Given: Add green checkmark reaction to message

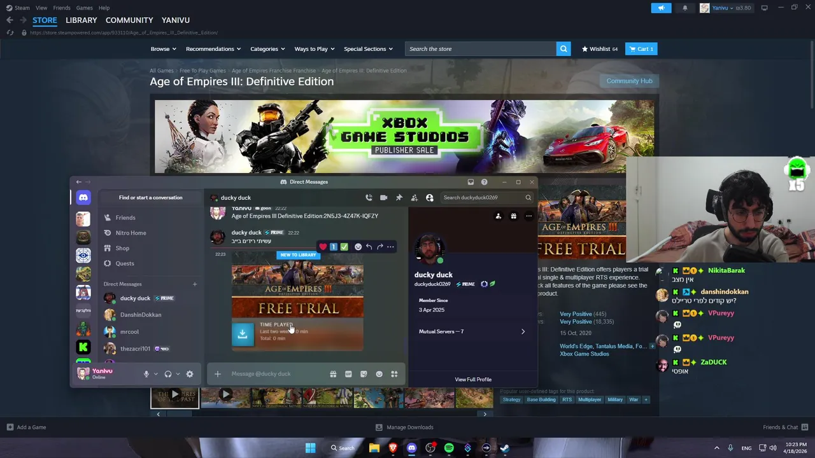Looking at the screenshot, I should click(344, 247).
